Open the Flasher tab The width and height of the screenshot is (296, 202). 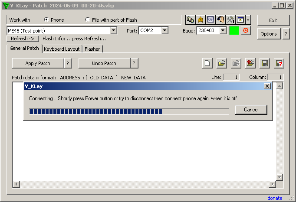(x=92, y=49)
